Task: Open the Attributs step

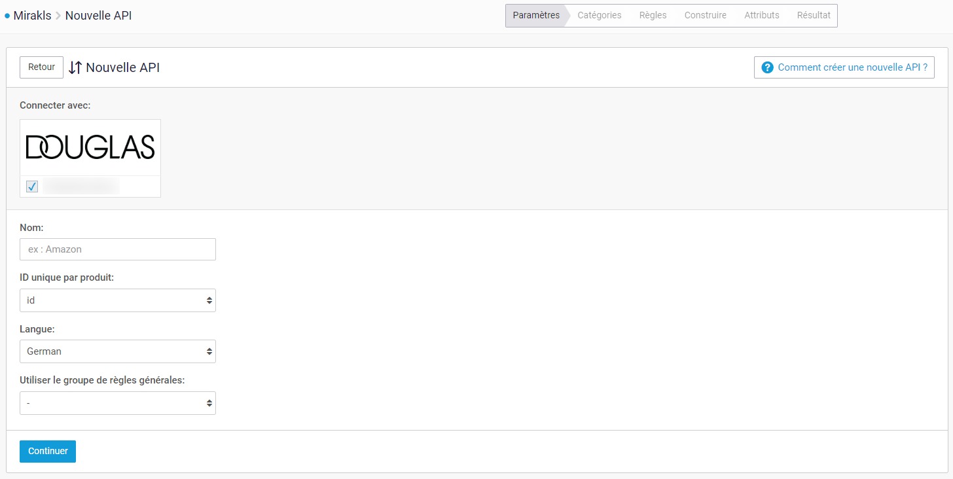Action: (762, 16)
